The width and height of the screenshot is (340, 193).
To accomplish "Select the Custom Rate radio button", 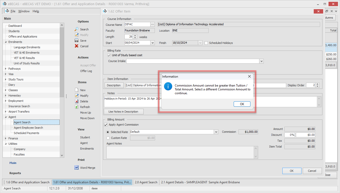I will (108, 138).
